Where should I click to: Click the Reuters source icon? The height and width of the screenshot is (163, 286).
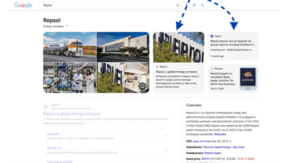click(212, 68)
